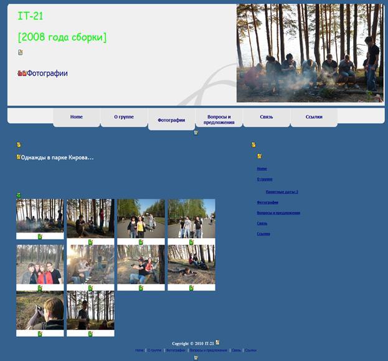Open the thumbnail of the person with binoculars

point(40,310)
